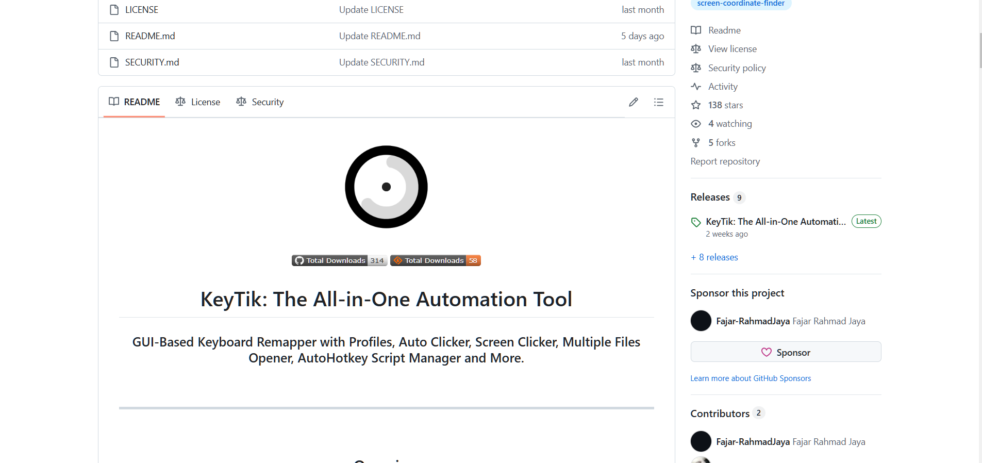The image size is (982, 463).
Task: Open the SECURITY.md file
Action: 152,62
